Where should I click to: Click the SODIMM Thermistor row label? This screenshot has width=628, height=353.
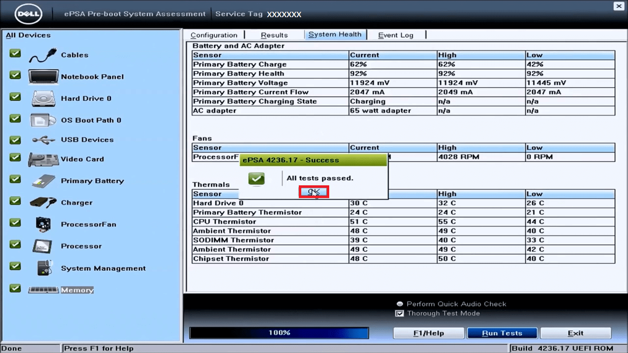click(234, 240)
